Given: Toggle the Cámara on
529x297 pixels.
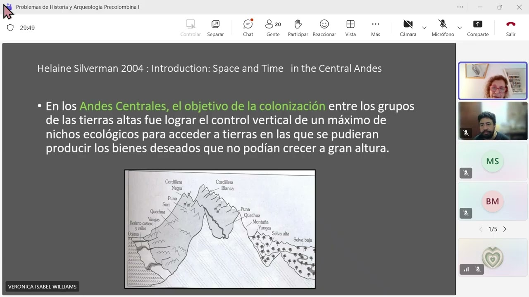Looking at the screenshot, I should 408,28.
